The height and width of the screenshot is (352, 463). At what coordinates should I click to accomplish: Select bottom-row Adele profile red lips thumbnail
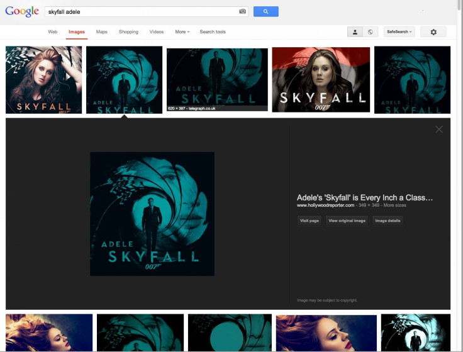click(x=326, y=333)
